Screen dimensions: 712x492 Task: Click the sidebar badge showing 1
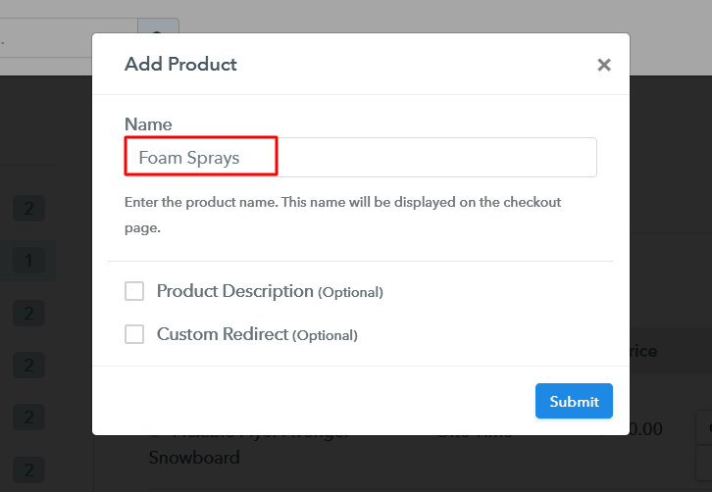point(29,261)
